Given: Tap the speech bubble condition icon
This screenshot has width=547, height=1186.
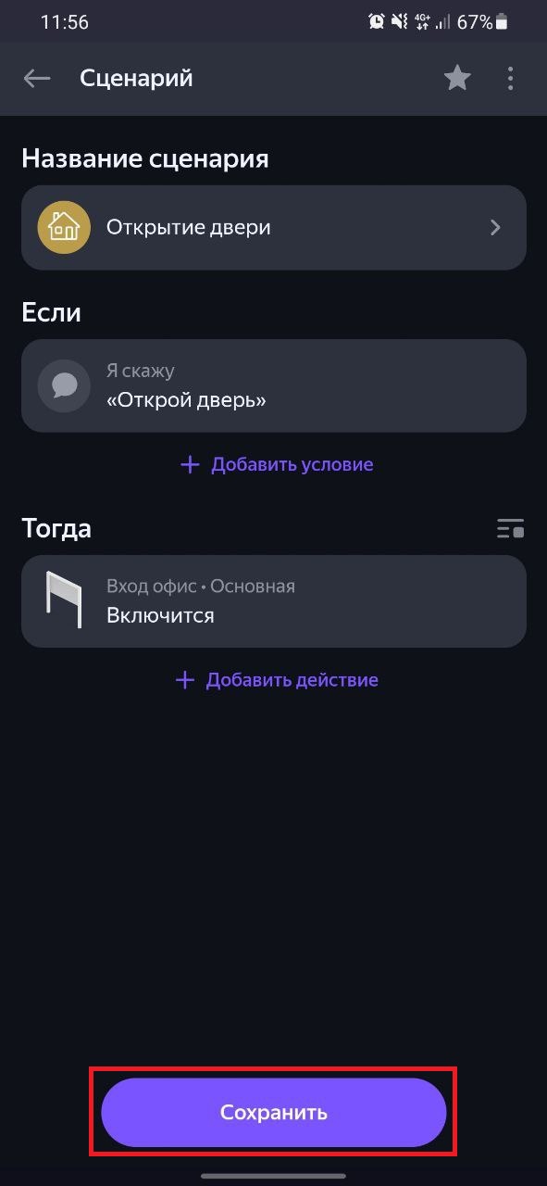Looking at the screenshot, I should click(x=64, y=385).
